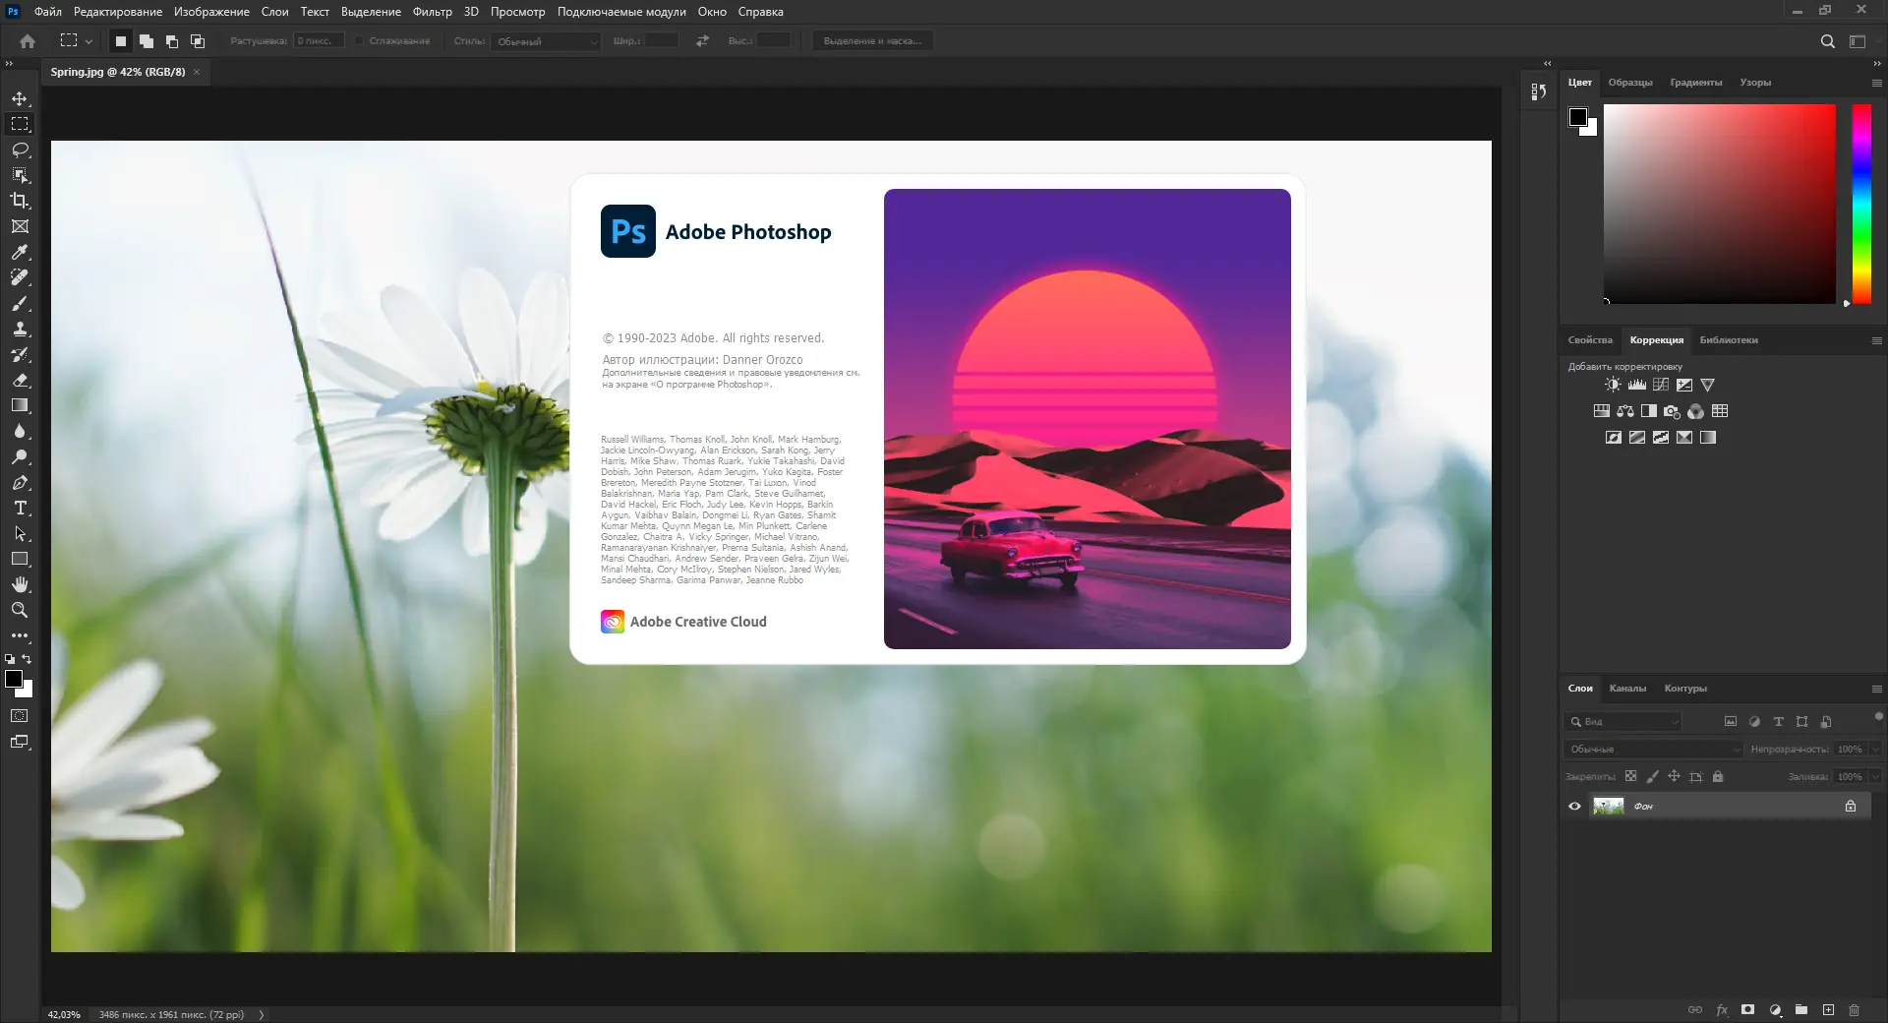Select the Eyedropper tool

coord(20,252)
